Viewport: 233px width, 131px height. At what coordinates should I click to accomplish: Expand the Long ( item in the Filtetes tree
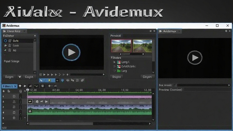pos(114,62)
